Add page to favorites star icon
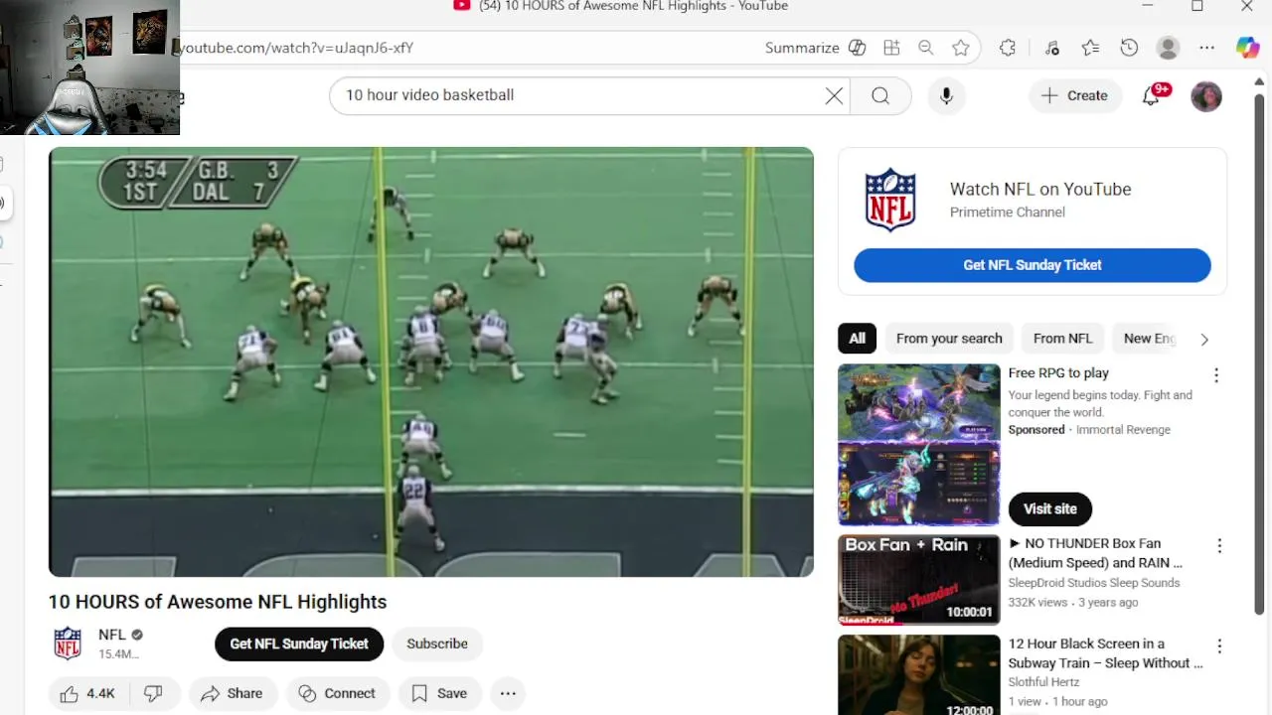 [x=960, y=48]
